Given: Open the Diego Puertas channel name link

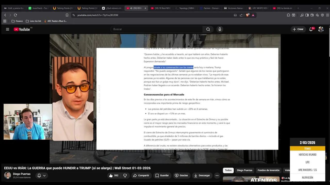Looking at the screenshot, I should (22, 174).
